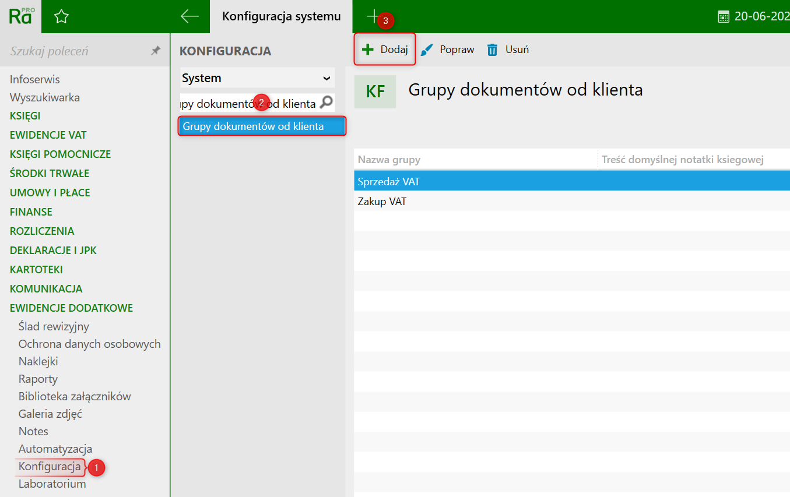
Task: Open a new tab with plus icon
Action: [x=373, y=16]
